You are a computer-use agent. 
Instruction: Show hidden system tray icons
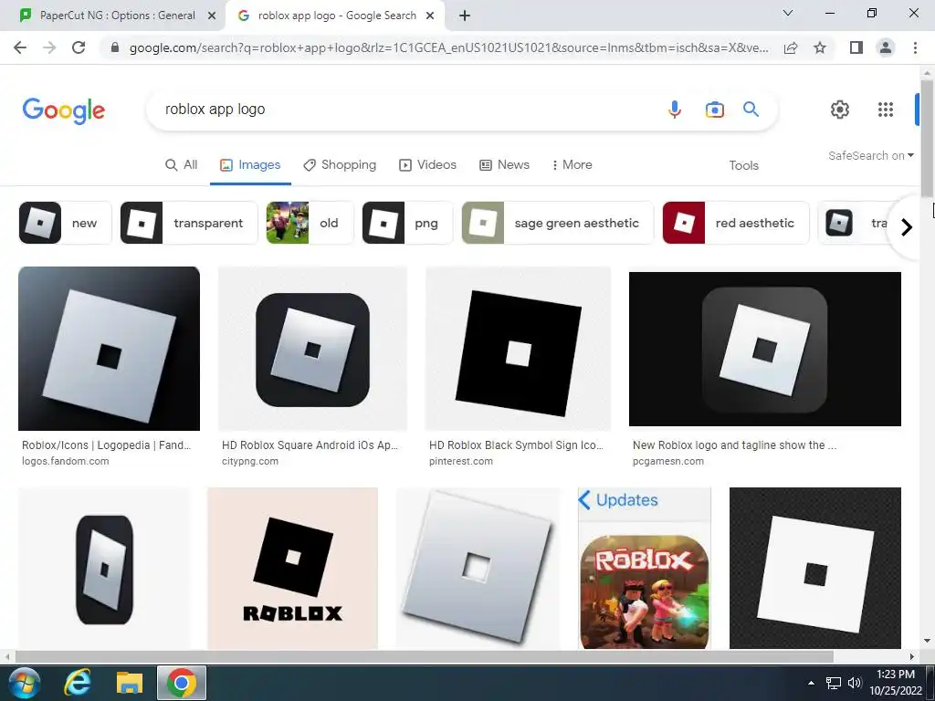pos(811,683)
